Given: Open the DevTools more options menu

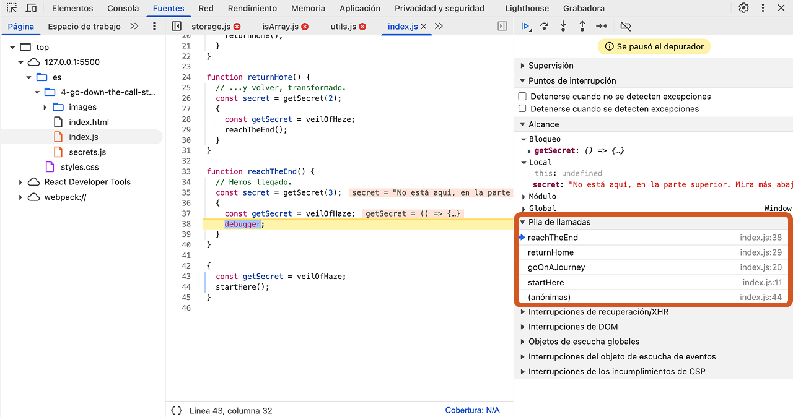Looking at the screenshot, I should click(762, 8).
